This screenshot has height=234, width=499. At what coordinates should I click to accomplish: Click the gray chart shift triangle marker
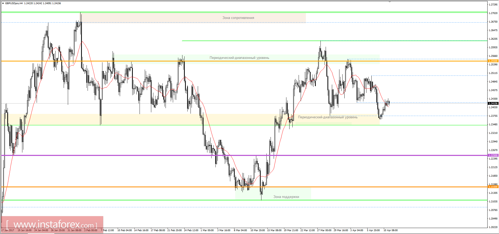point(390,2)
